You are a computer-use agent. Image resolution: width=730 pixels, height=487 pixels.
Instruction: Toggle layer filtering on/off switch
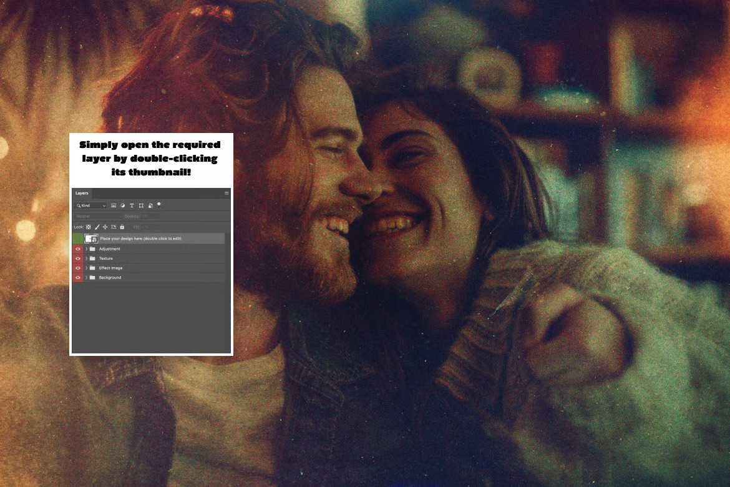159,204
